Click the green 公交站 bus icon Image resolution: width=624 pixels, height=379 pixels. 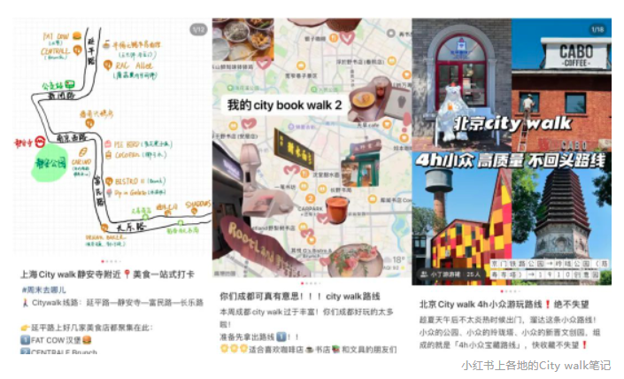coord(70,84)
